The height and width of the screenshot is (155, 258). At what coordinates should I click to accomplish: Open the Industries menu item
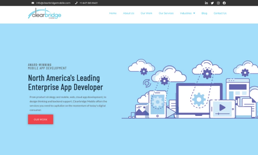[186, 13]
